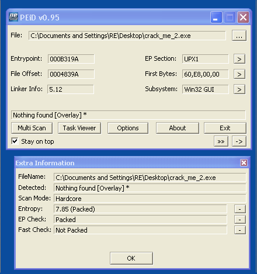The width and height of the screenshot is (257, 274).
Task: Open EP Section details arrow button
Action: click(239, 59)
